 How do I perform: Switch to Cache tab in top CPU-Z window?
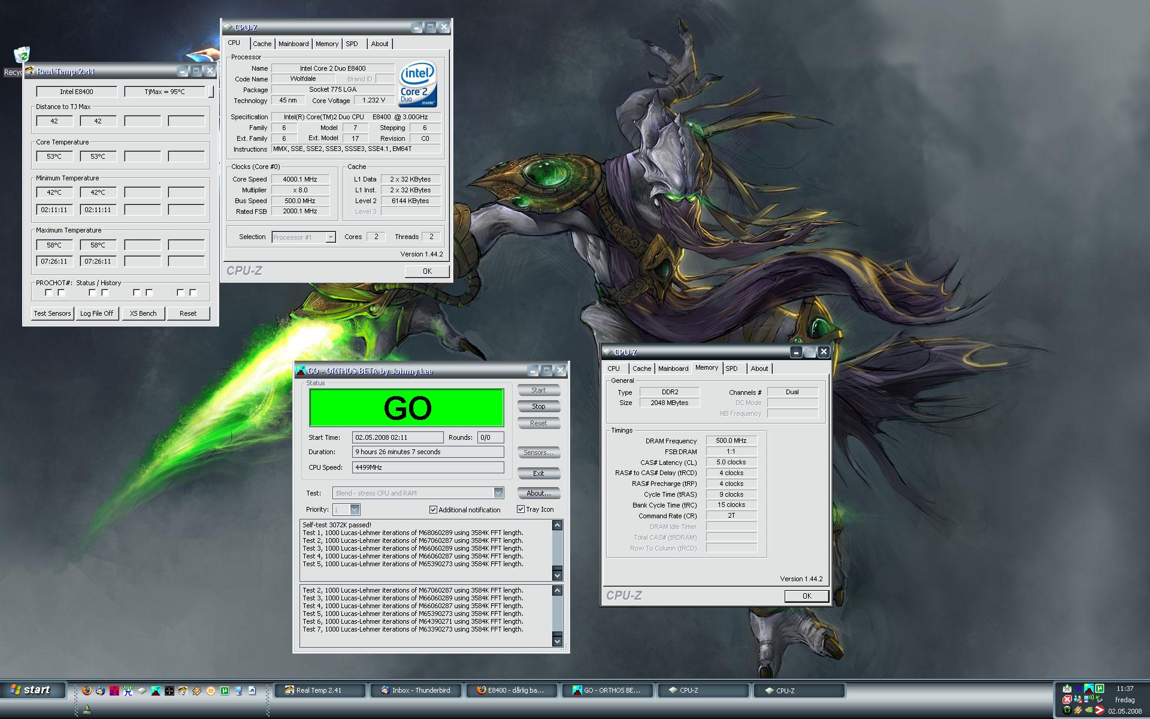coord(262,44)
